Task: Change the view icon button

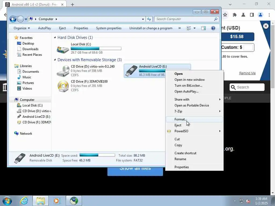Action: click(x=189, y=28)
